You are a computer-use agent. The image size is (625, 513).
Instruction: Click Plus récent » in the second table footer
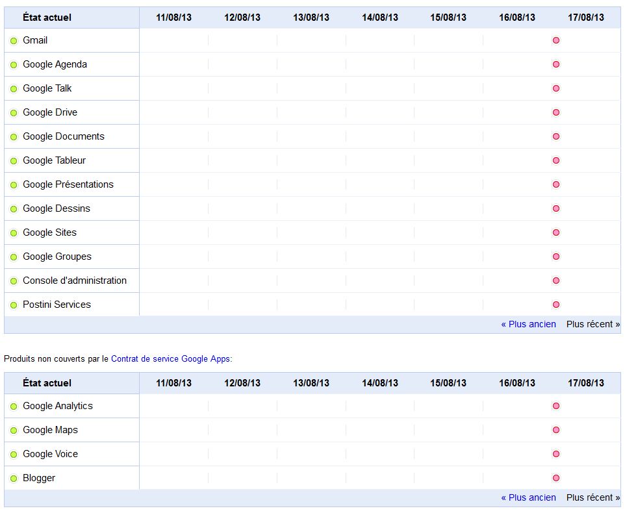coord(593,498)
